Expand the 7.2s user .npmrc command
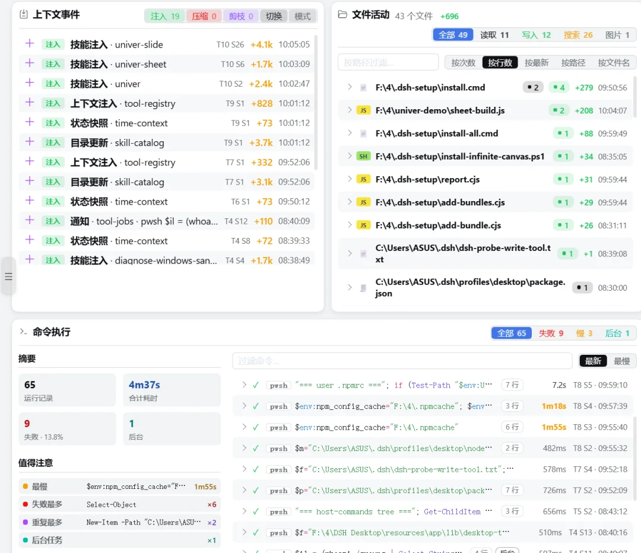 [x=244, y=384]
